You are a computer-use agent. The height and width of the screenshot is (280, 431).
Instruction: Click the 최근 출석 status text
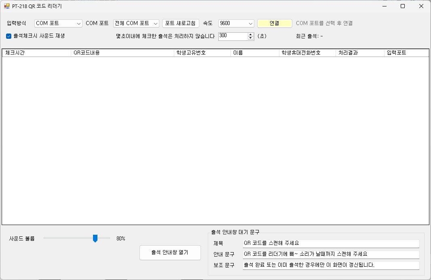310,36
